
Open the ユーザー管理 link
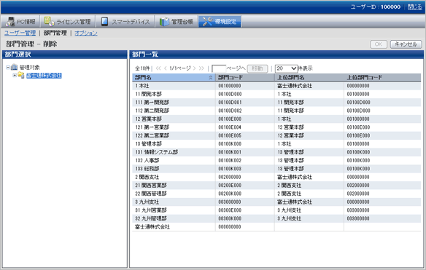20,33
